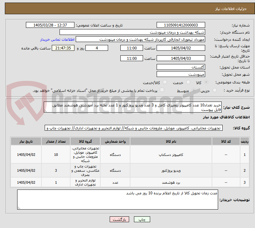
Task: Click the تجهیزات چاپ و عکاسی group cell
Action: click(85, 170)
